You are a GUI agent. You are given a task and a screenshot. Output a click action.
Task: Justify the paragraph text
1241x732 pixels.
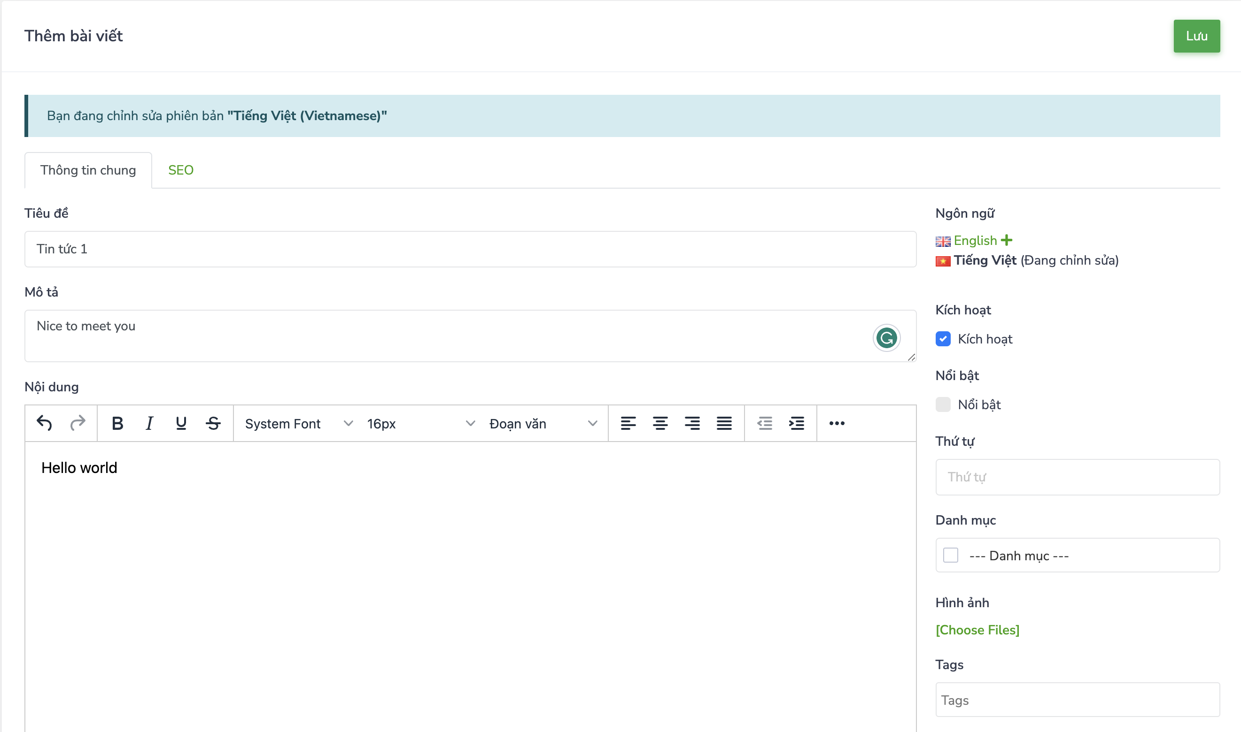(724, 423)
